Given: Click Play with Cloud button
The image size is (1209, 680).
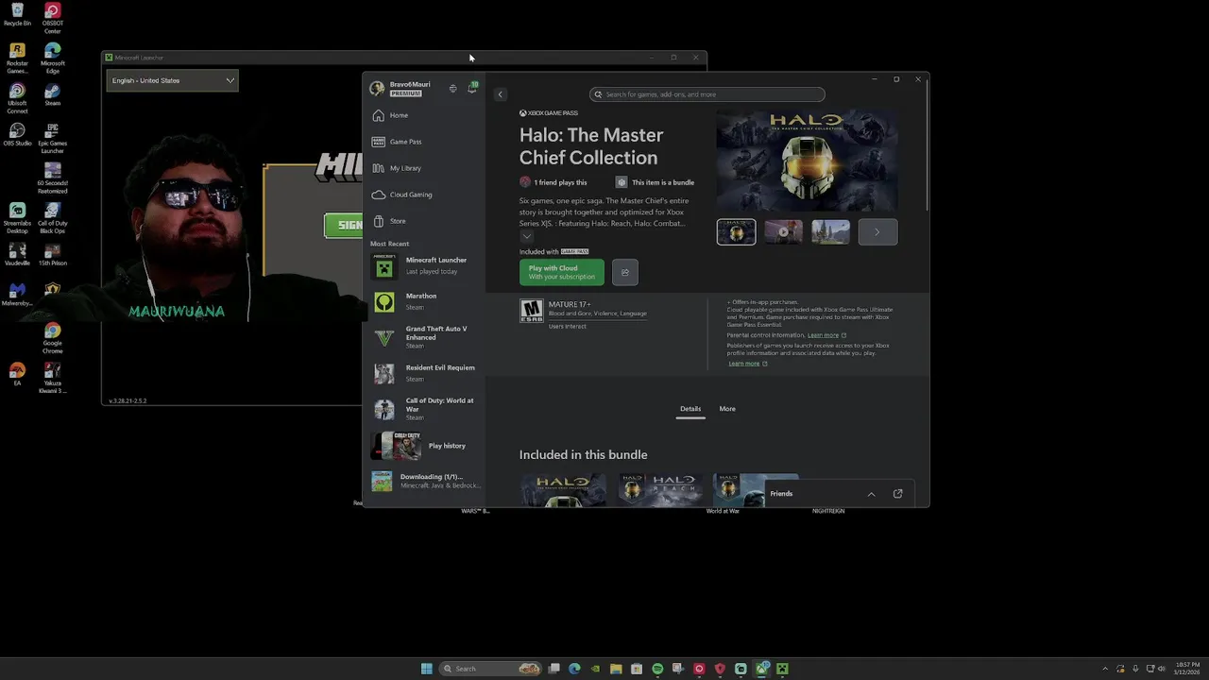Looking at the screenshot, I should click(x=561, y=272).
